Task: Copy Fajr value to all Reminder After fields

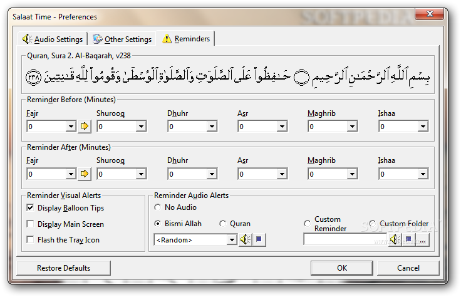Action: point(85,174)
